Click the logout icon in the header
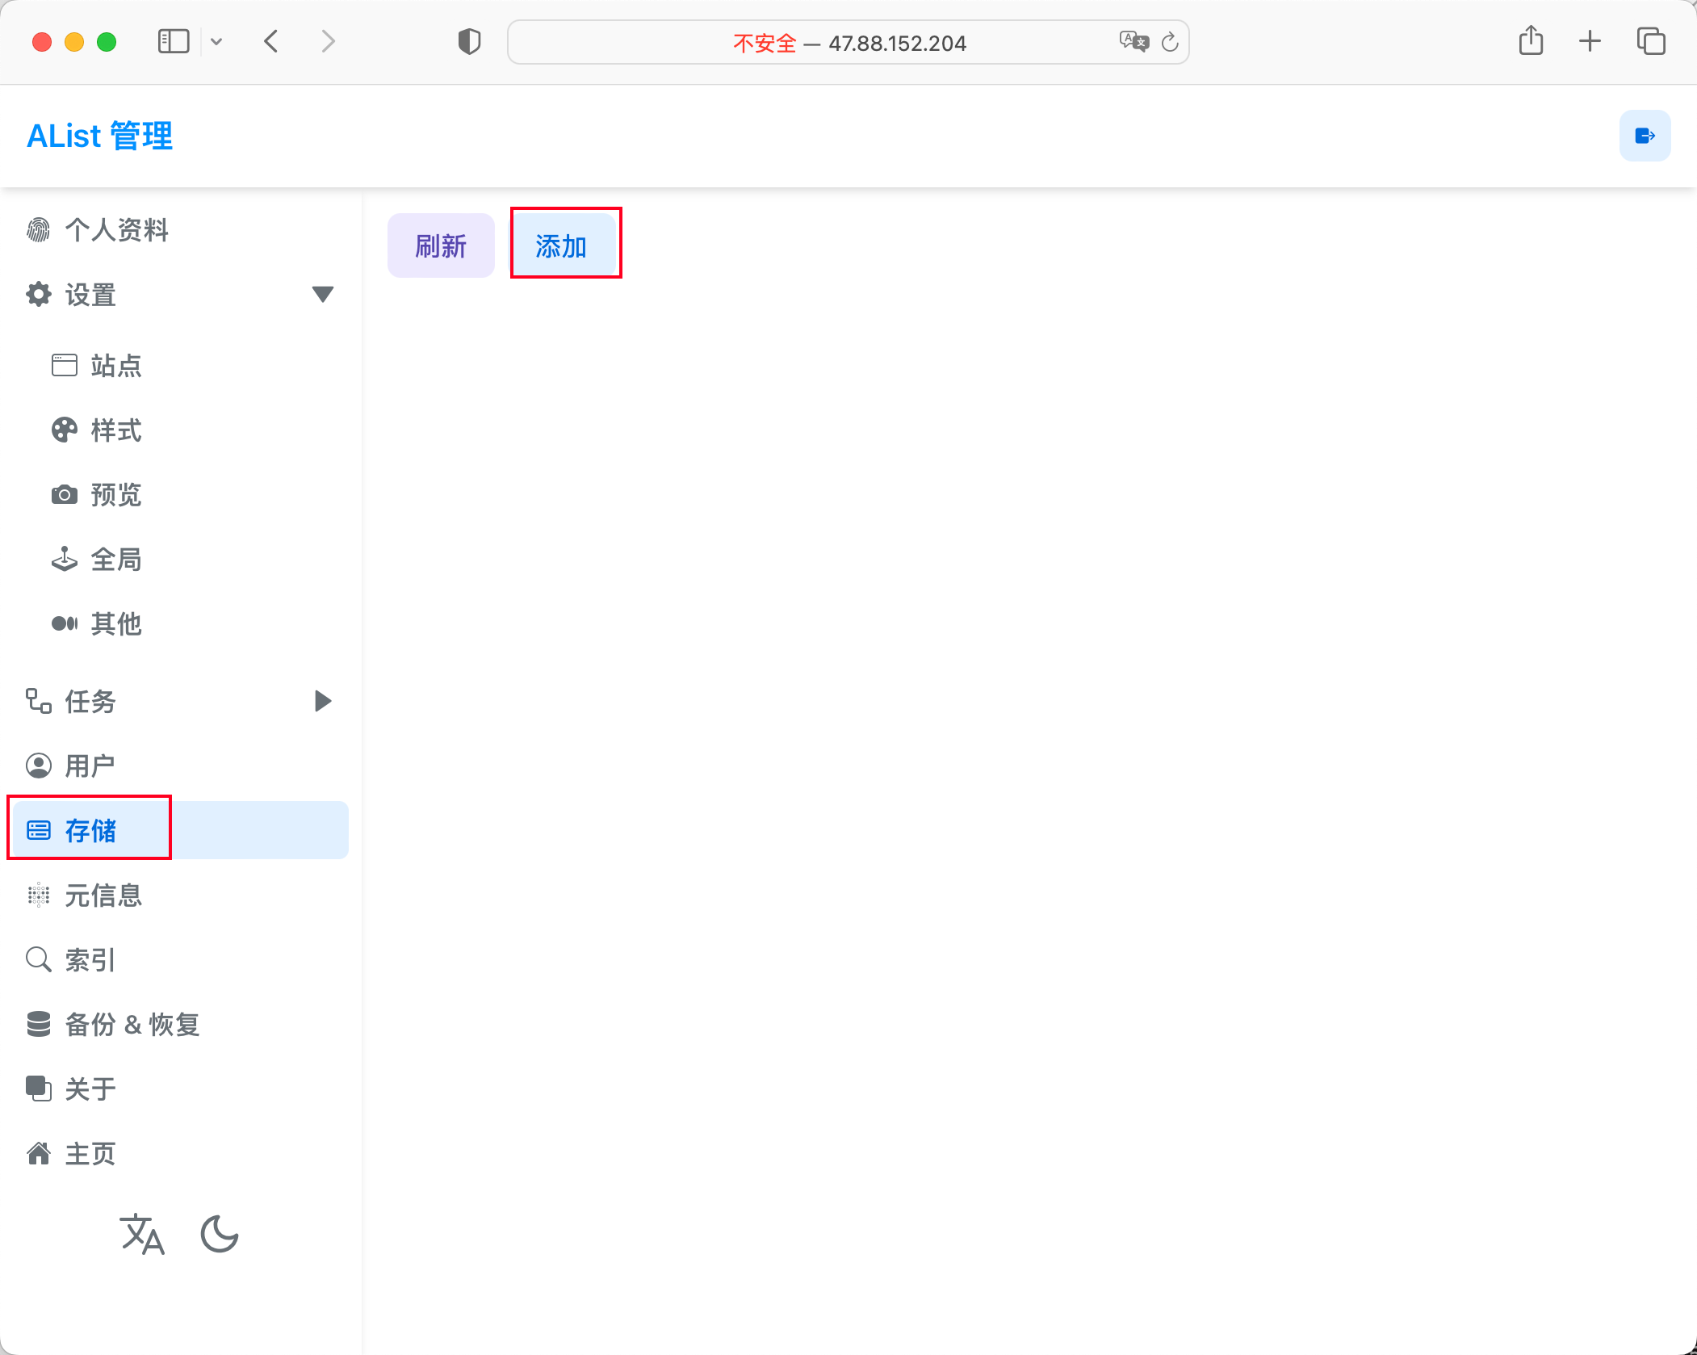 pos(1644,136)
